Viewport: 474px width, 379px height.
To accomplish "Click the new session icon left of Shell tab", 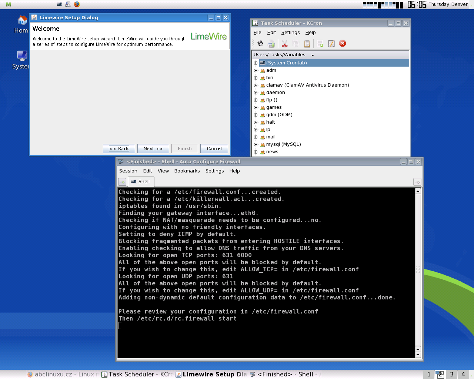I will coord(122,182).
